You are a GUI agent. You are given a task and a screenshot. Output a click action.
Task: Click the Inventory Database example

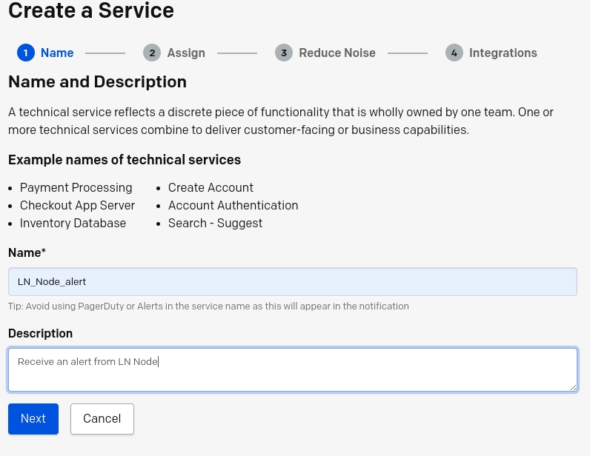[x=73, y=224]
